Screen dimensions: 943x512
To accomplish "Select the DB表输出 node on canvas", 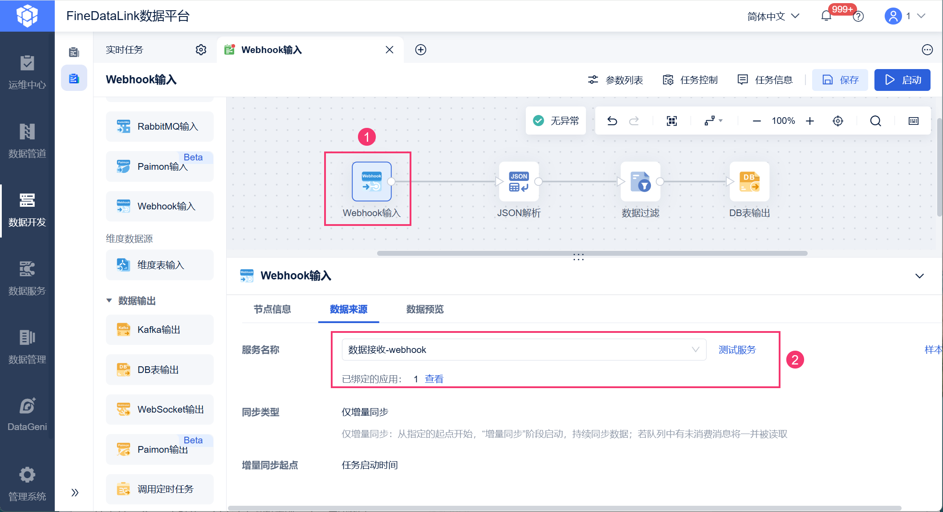I will 749,181.
